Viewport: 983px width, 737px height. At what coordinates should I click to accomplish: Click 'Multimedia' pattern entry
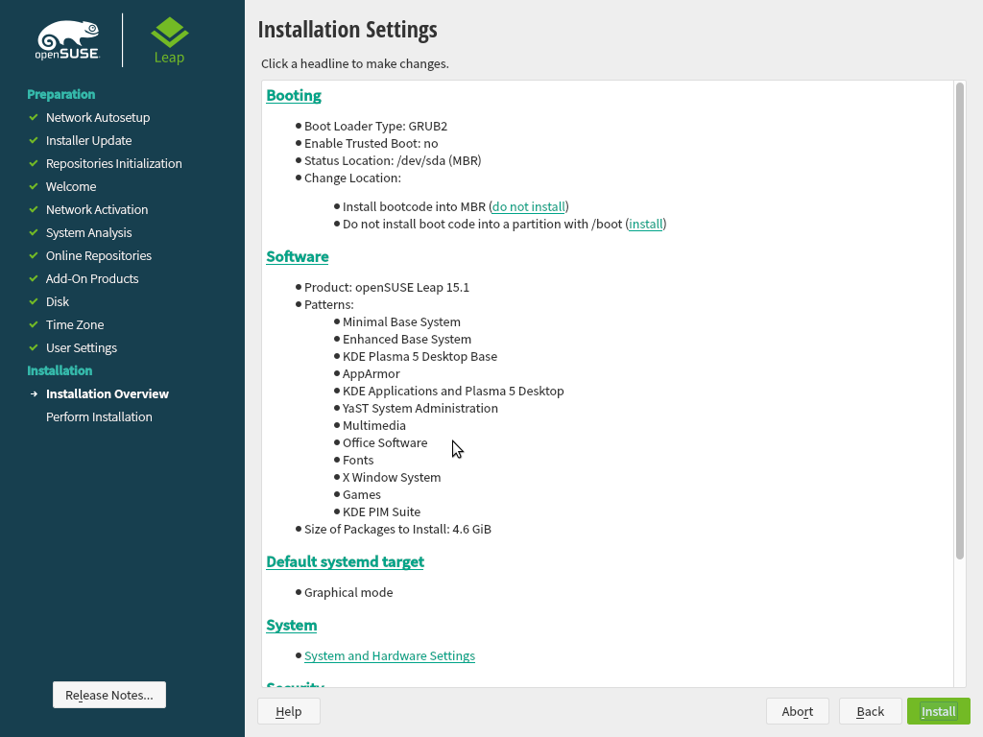coord(373,425)
